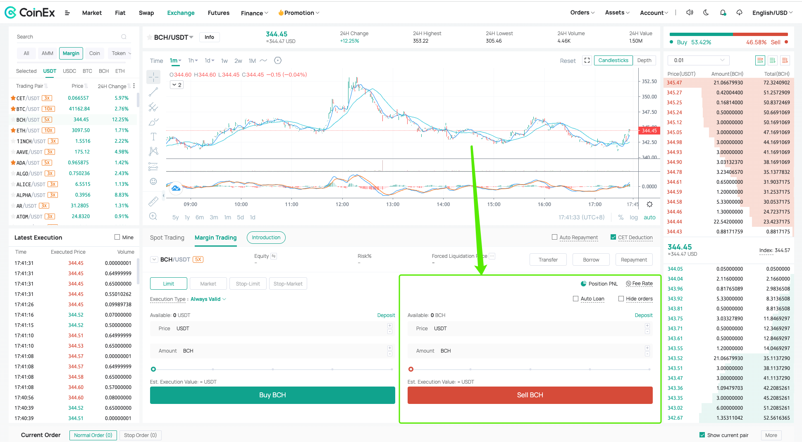The image size is (802, 442).
Task: Click the Transfer button
Action: 548,260
